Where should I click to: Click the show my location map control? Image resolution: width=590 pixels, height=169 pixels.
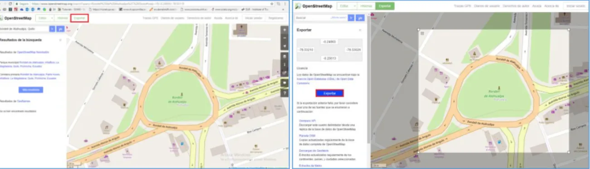(285, 46)
